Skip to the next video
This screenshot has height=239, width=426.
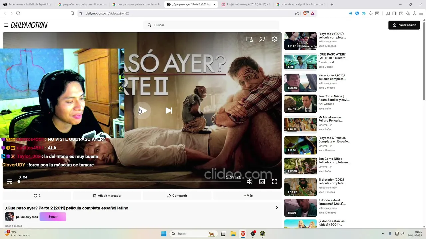coord(169,111)
